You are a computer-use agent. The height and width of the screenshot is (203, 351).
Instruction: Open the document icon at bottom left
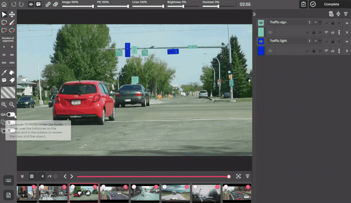[x=8, y=195]
